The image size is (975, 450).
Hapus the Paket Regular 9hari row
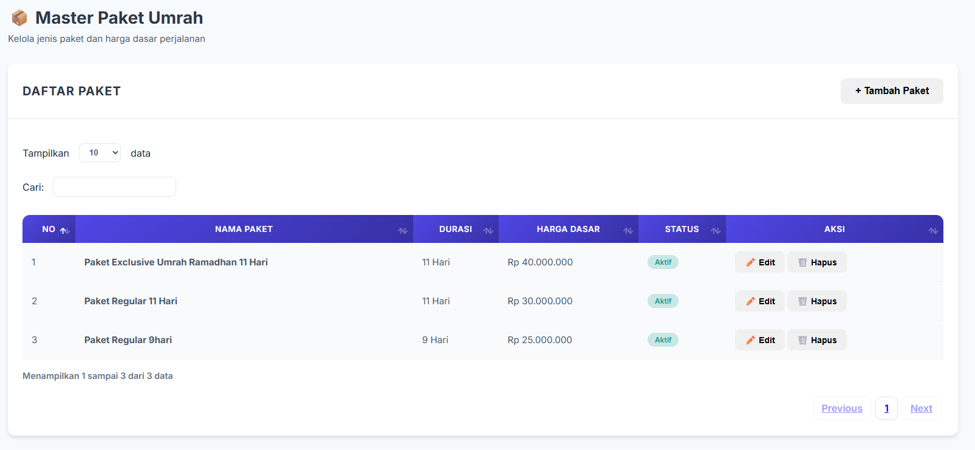coord(816,340)
